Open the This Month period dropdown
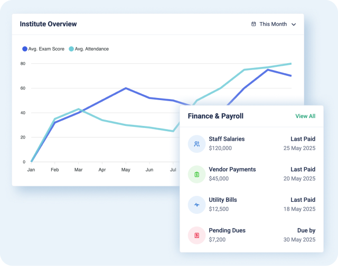338x266 pixels. coord(273,24)
